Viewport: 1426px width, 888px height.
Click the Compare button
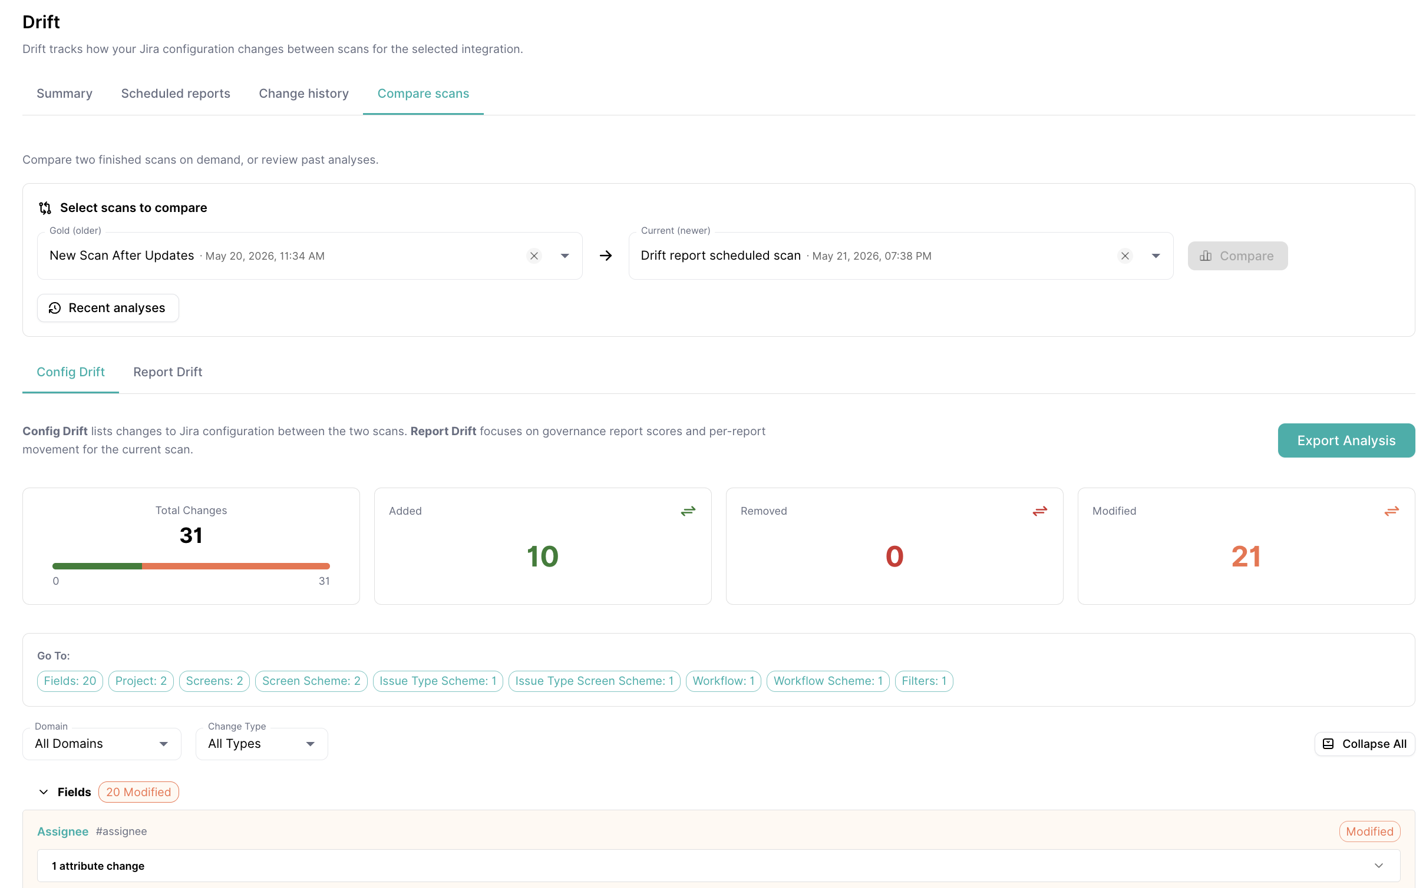click(x=1237, y=256)
